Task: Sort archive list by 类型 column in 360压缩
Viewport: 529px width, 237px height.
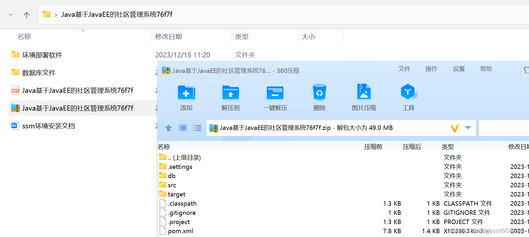Action: tap(448, 147)
